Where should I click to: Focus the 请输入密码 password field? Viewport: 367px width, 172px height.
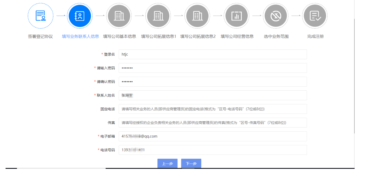[213, 68]
